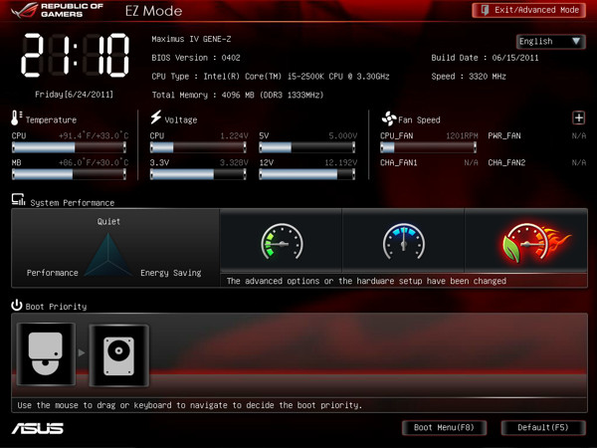This screenshot has width=597, height=448.
Task: Click the CPU_FAN speed bar
Action: [x=428, y=147]
